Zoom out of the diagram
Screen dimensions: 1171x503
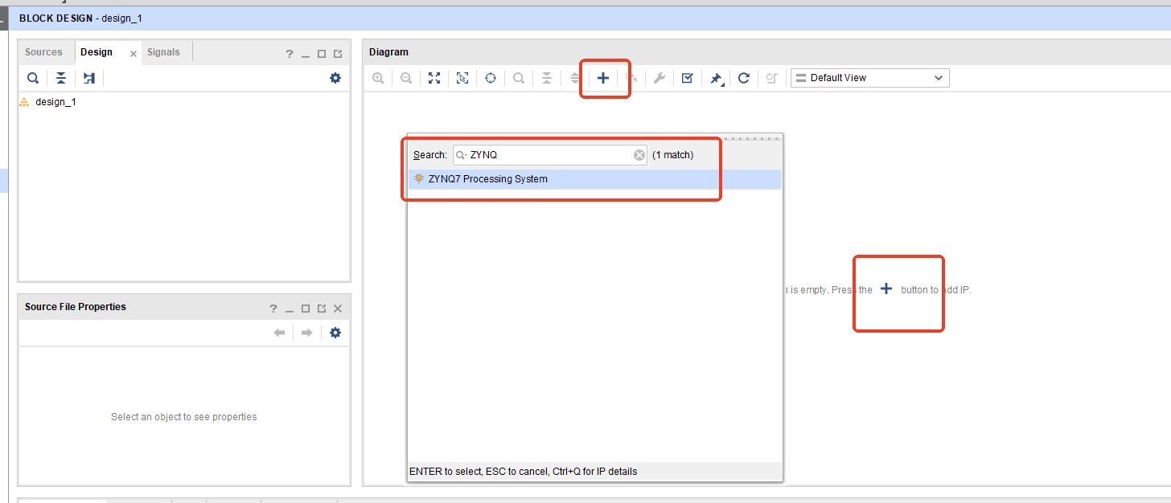point(406,78)
